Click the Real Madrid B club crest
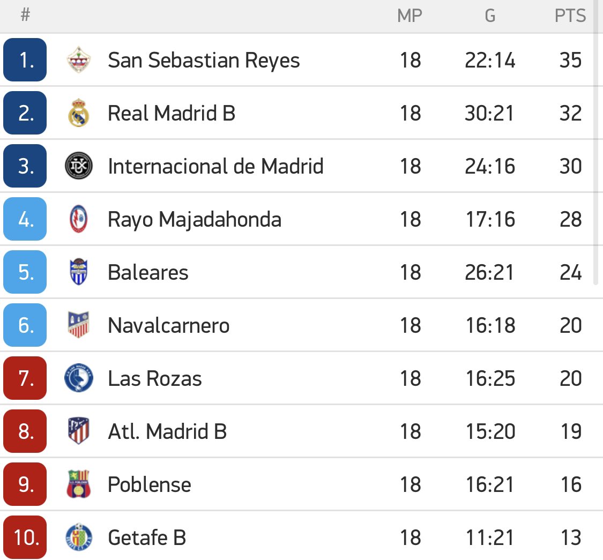The image size is (603, 560). [x=78, y=113]
